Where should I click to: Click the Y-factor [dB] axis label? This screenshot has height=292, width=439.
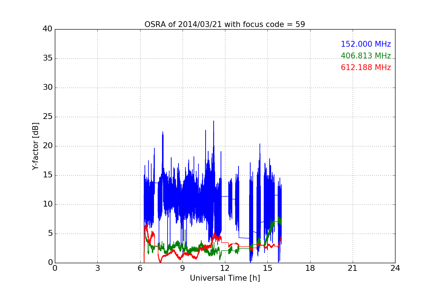pos(35,146)
